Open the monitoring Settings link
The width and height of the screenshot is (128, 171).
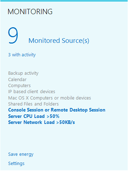click(x=16, y=164)
